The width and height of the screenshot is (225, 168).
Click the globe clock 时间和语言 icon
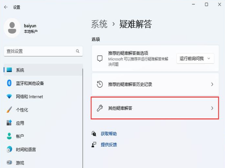9,149
